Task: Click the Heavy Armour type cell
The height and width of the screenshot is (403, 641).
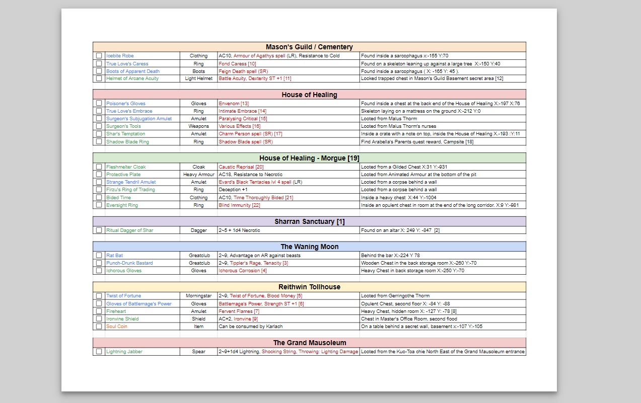Action: click(198, 175)
